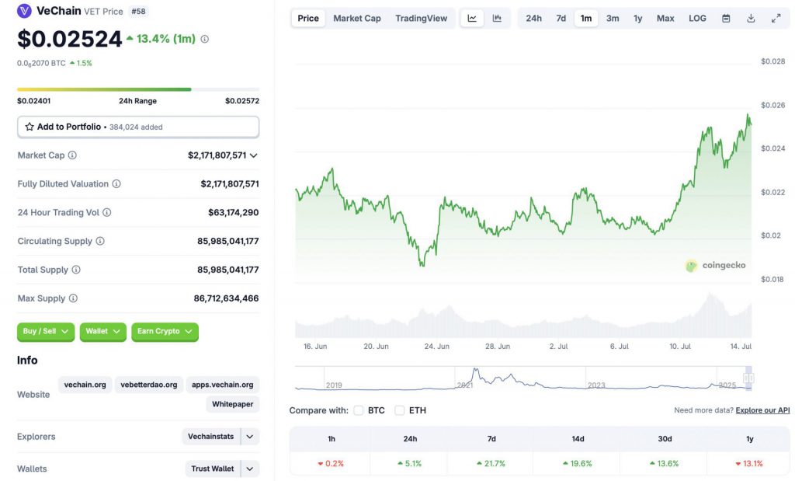Click the star icon in Add to Portfolio
Image resolution: width=795 pixels, height=481 pixels.
click(x=30, y=127)
